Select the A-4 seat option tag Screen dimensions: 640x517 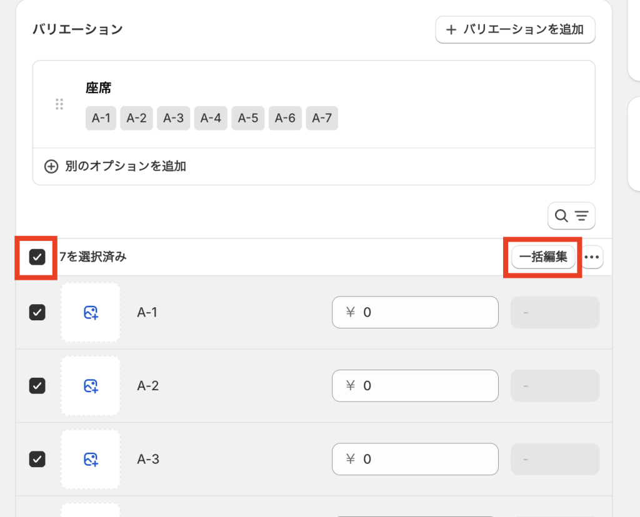click(210, 118)
